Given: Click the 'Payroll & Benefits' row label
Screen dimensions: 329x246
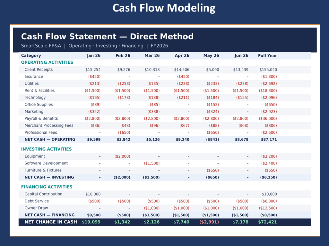Looking at the screenshot, I should point(41,118).
